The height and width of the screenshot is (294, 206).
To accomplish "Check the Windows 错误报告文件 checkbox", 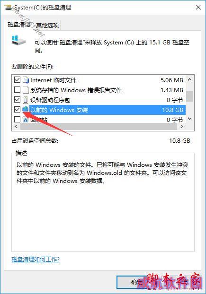I will pyautogui.click(x=17, y=90).
